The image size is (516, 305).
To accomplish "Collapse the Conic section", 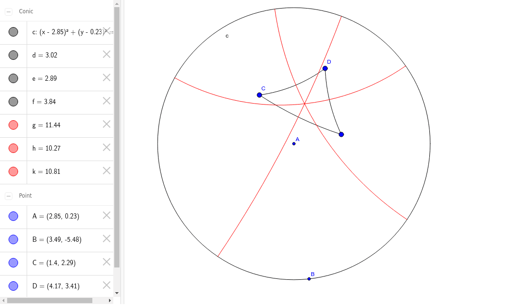I will 8,11.
